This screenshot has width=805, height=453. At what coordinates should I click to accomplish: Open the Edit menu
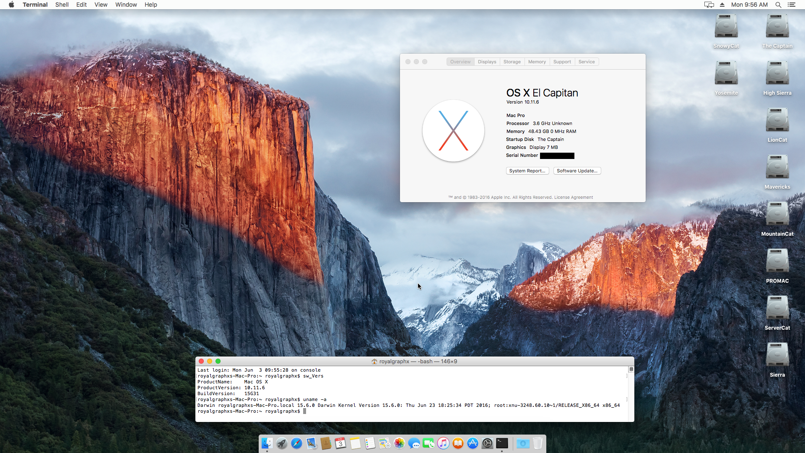[81, 5]
